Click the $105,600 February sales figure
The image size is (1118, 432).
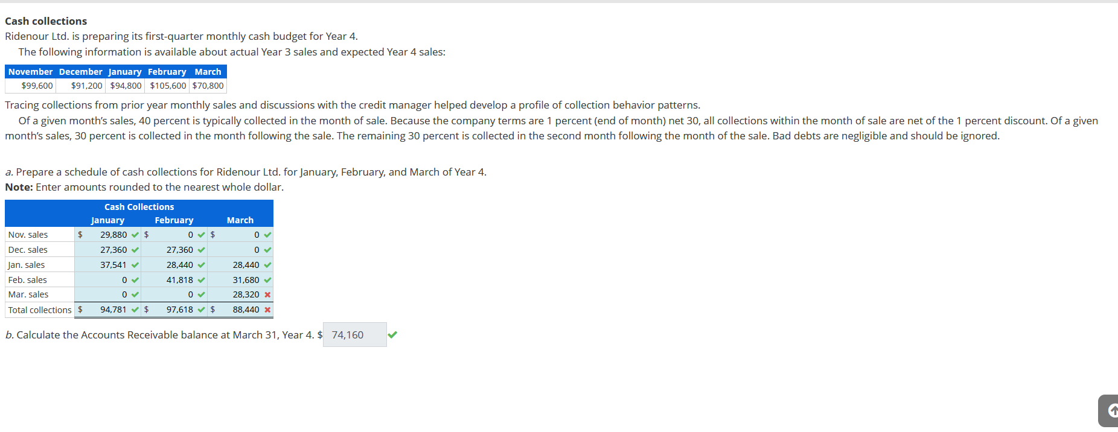click(x=167, y=86)
